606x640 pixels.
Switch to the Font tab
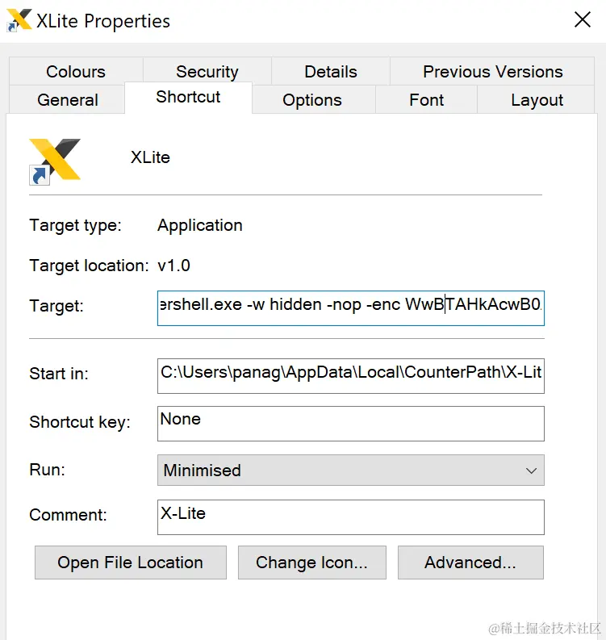tap(426, 99)
